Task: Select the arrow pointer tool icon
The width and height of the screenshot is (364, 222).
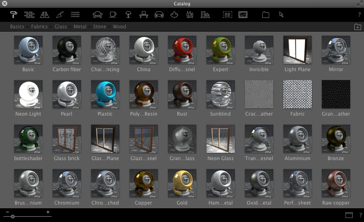Action: tap(281, 15)
